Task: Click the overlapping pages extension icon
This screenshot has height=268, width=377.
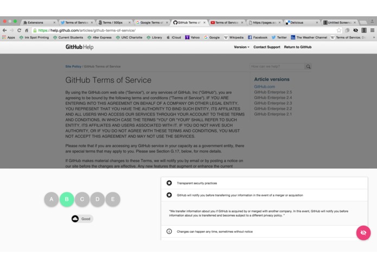Action: click(x=347, y=30)
